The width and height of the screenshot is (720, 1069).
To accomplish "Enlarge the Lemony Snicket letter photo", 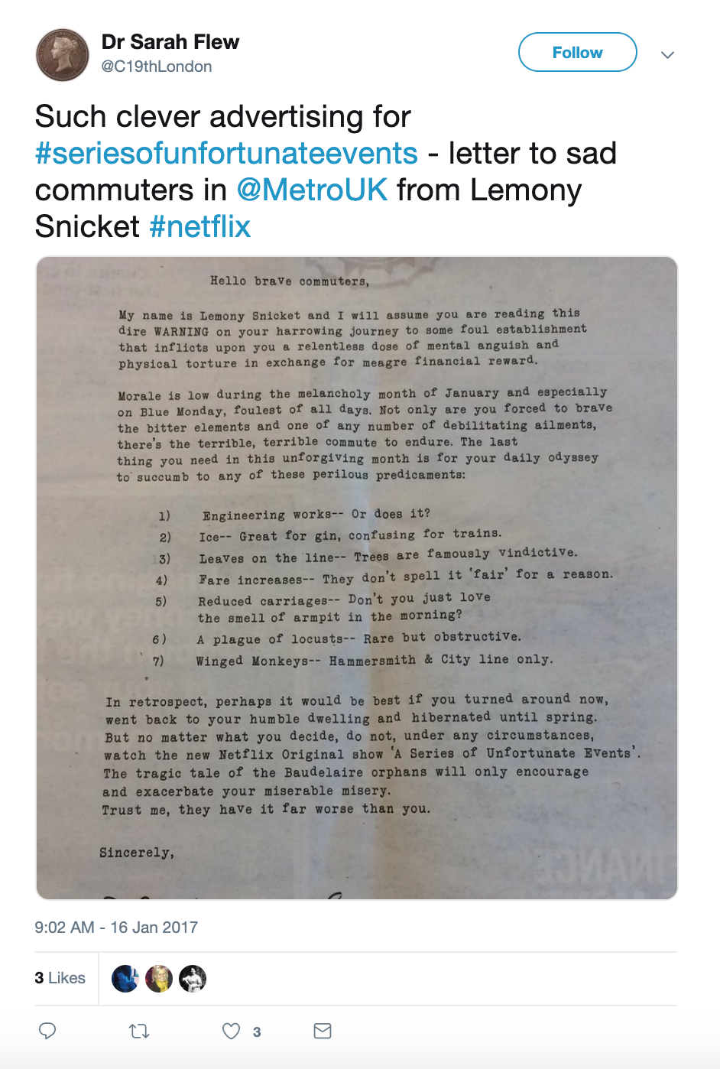I will click(x=357, y=578).
